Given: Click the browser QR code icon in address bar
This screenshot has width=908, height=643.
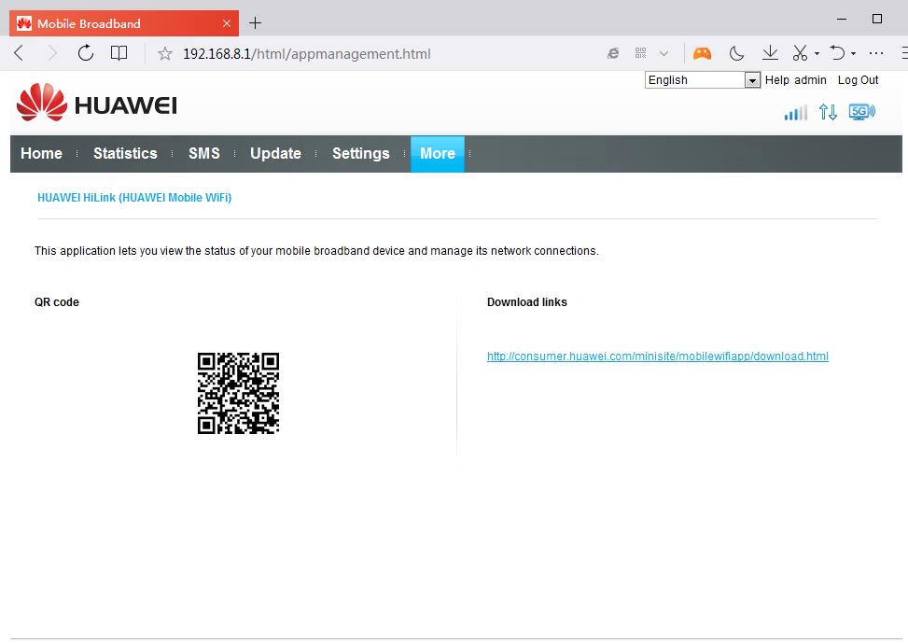Looking at the screenshot, I should [x=640, y=53].
